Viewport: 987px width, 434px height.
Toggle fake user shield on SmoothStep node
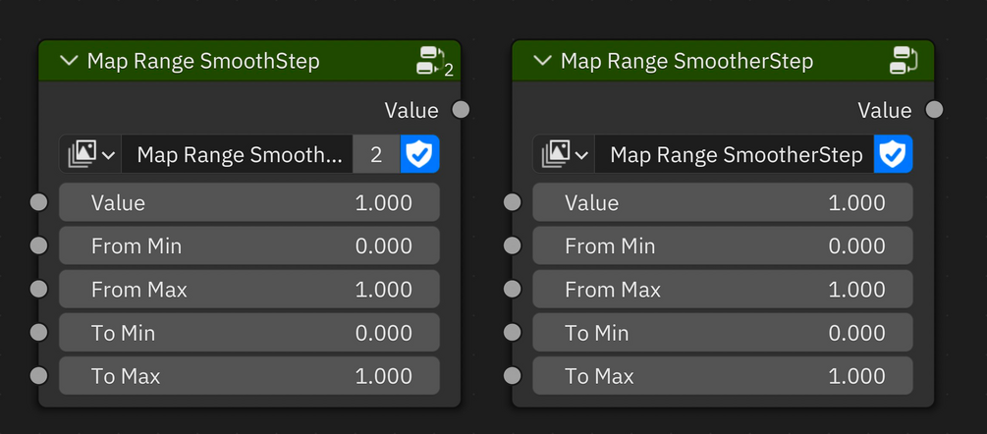click(419, 154)
